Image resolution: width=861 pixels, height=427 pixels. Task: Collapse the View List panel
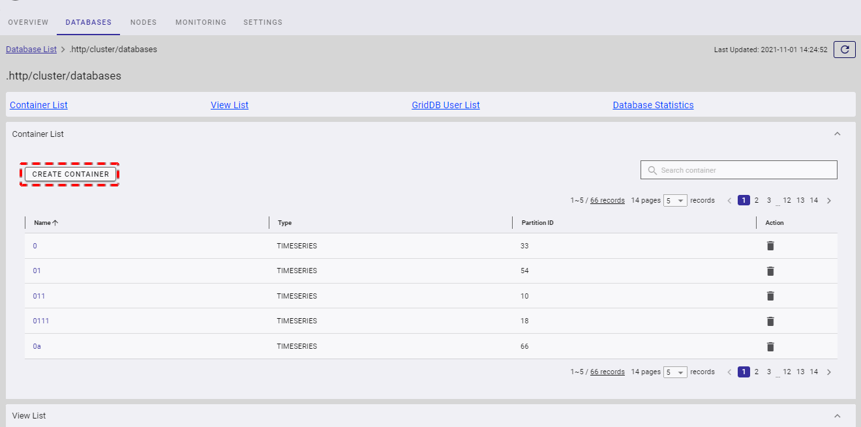838,415
